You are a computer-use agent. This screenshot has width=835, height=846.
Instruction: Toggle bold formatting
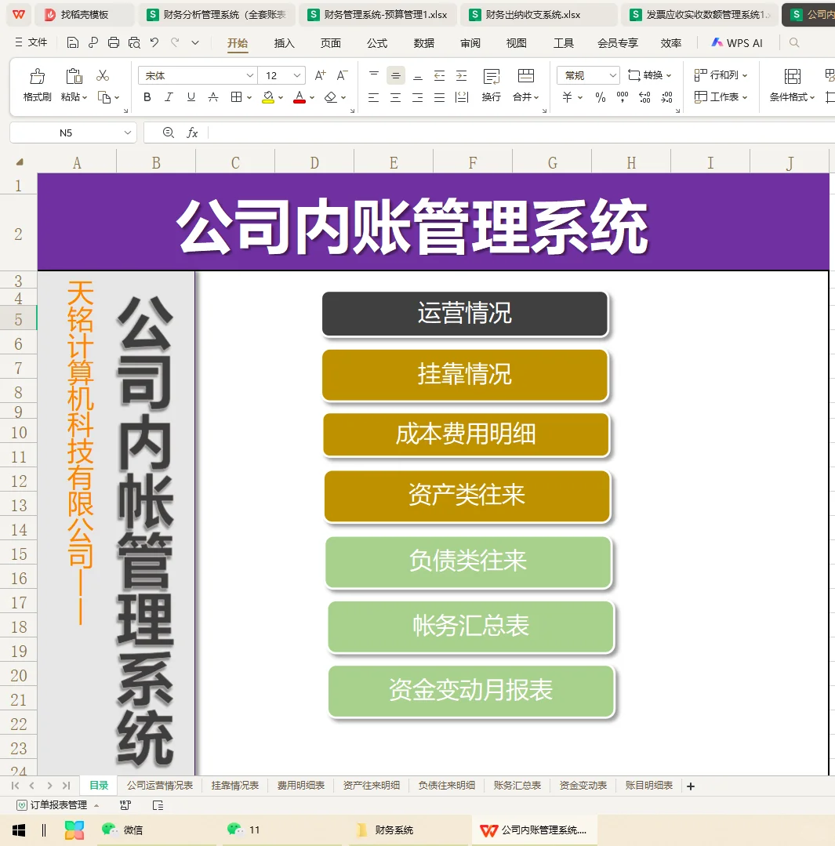pos(147,97)
